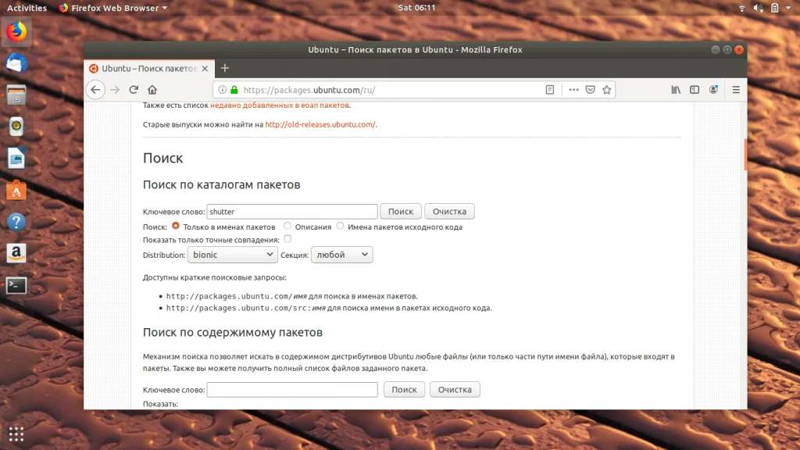
Task: Open Terminal from the dock
Action: pyautogui.click(x=16, y=285)
